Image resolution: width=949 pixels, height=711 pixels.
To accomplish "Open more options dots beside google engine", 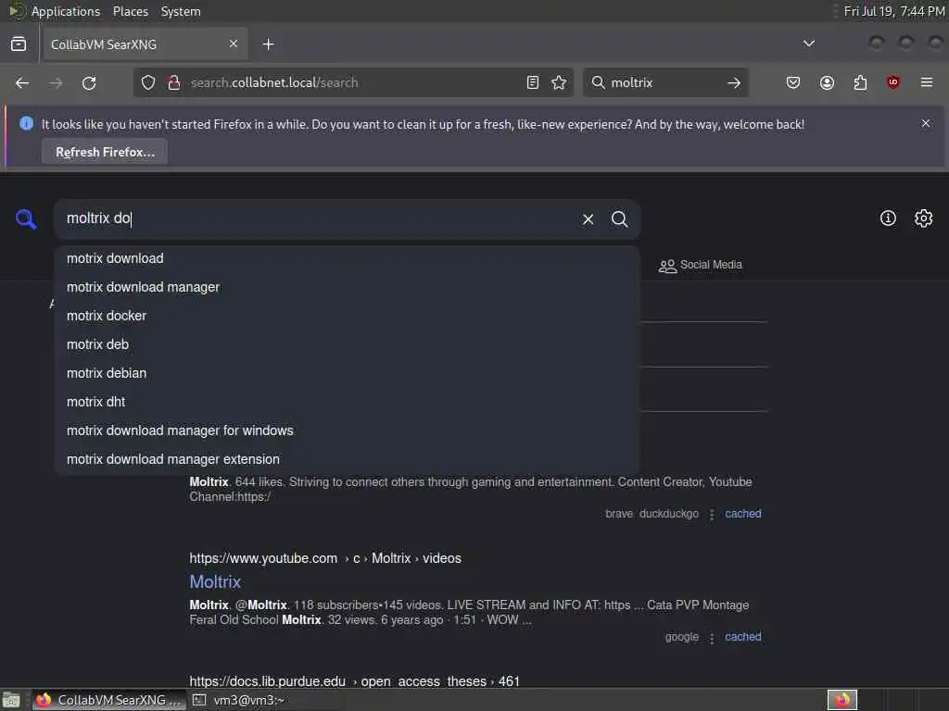I will (x=712, y=638).
